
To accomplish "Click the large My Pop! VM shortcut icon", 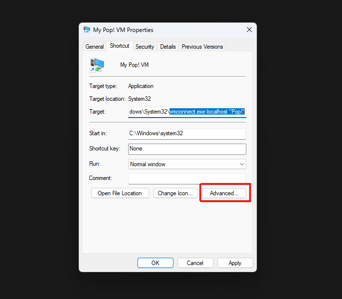I will coord(97,65).
